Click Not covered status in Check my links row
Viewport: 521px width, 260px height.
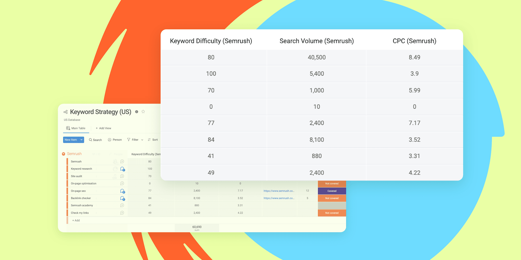tap(332, 213)
